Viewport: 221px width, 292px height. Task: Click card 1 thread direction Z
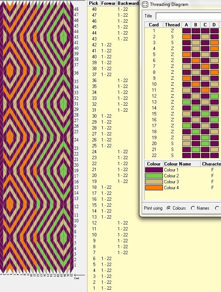(172, 31)
